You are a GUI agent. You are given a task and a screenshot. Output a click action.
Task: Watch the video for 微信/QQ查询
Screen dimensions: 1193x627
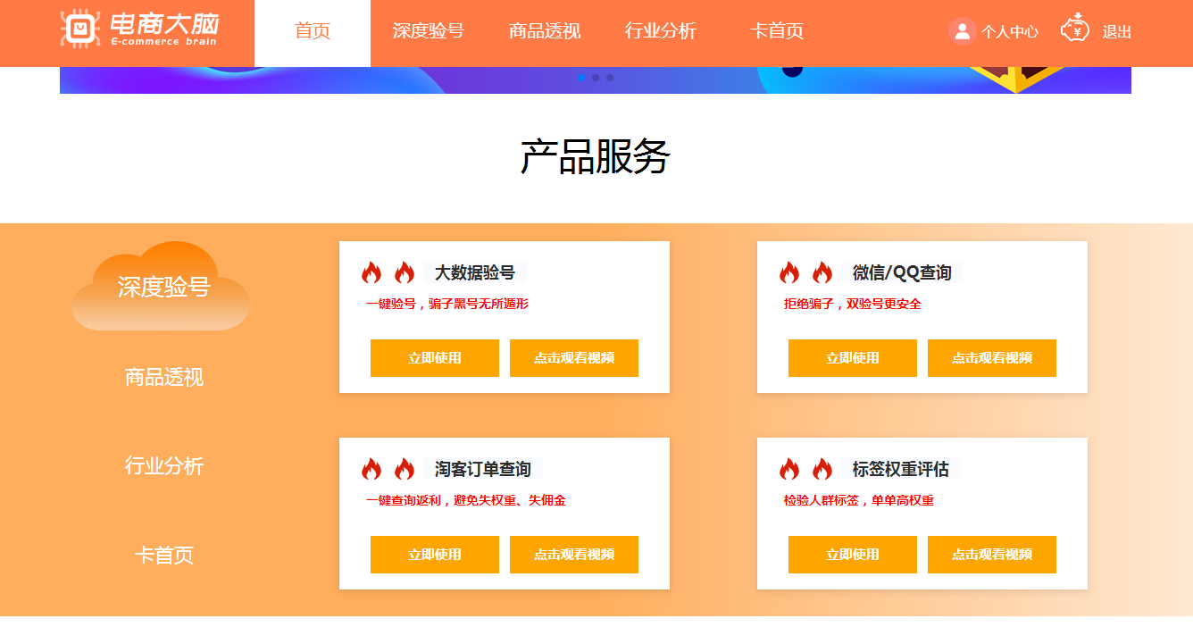pos(992,358)
